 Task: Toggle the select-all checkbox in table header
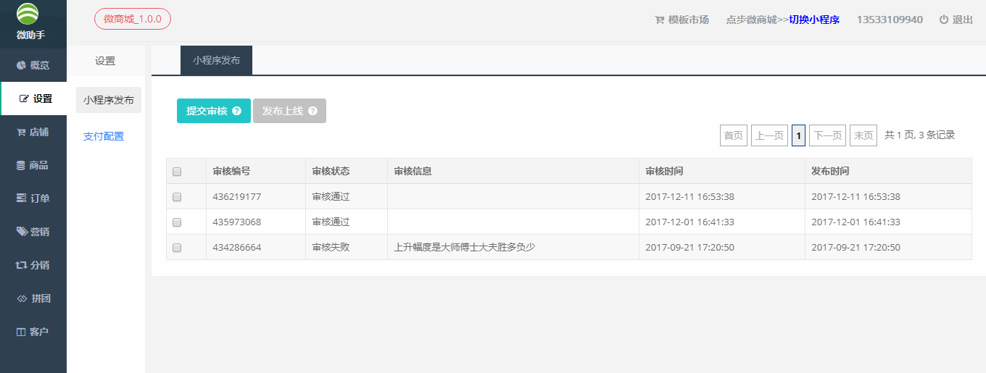pyautogui.click(x=177, y=172)
